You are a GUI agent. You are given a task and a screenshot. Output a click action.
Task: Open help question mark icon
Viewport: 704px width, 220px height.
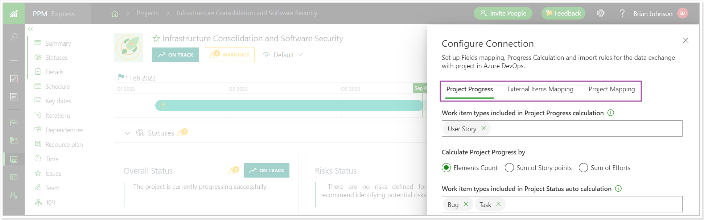coord(622,13)
